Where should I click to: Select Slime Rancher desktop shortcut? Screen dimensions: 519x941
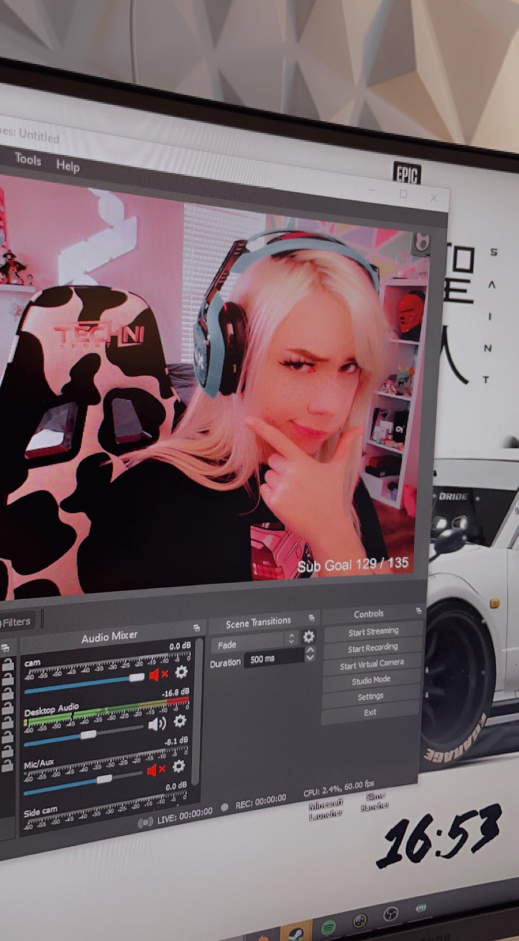pos(375,801)
